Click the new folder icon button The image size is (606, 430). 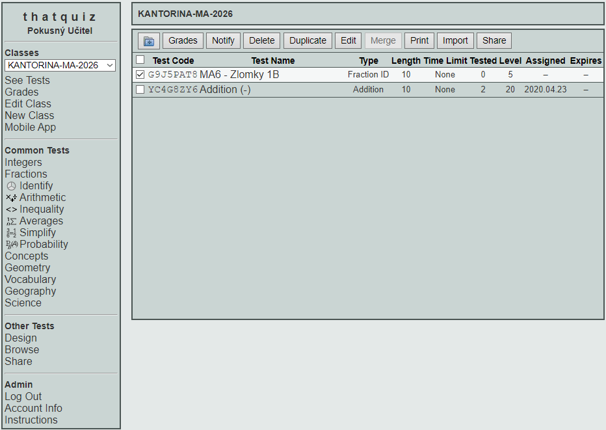[x=149, y=41]
